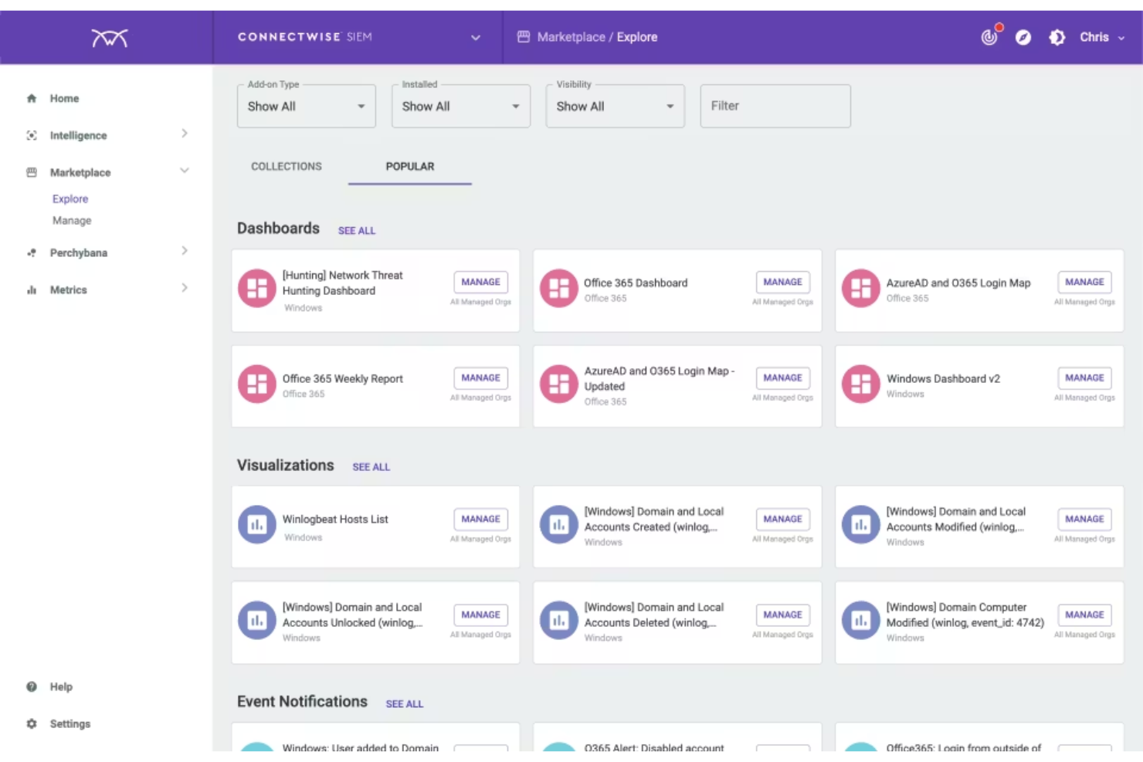Manage the Windows Dashboard v2
Viewport: 1143px width, 762px height.
(x=1085, y=378)
